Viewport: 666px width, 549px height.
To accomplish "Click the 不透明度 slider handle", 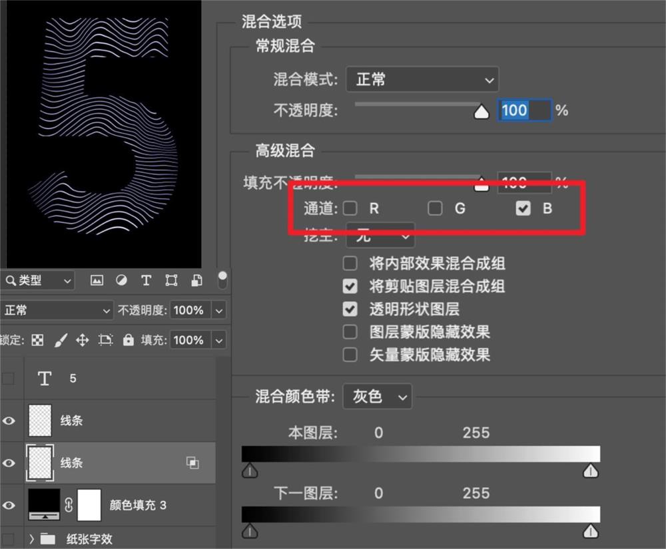I will [x=482, y=112].
